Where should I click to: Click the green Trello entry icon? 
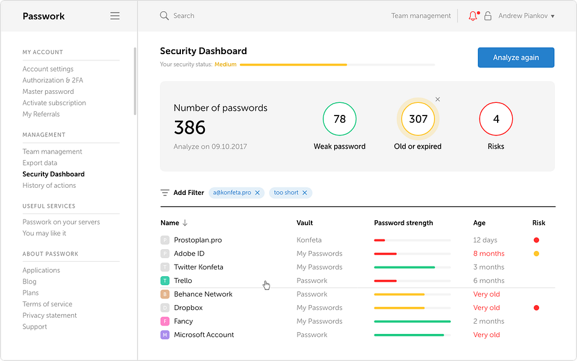point(165,281)
